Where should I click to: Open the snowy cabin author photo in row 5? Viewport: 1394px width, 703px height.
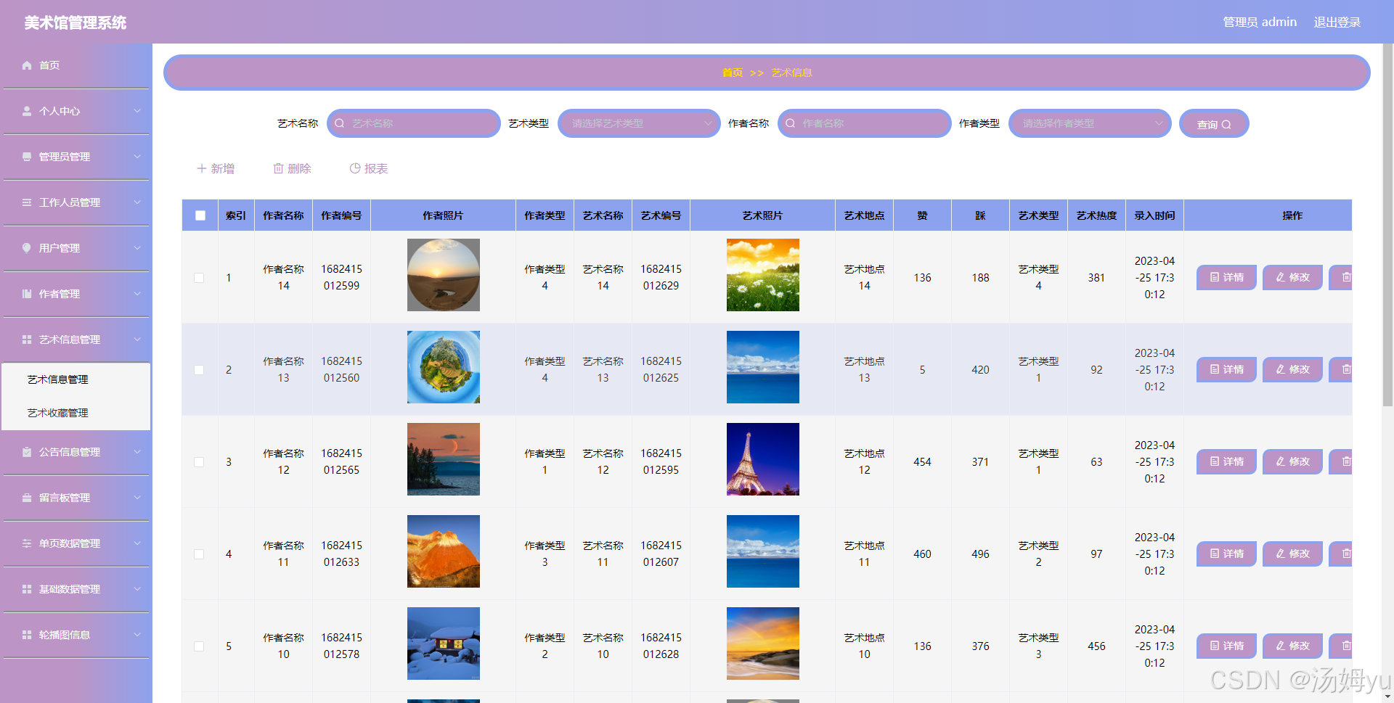[444, 644]
